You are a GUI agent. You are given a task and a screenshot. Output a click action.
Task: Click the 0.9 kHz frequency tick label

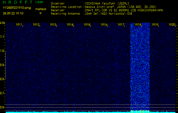(2, 65)
